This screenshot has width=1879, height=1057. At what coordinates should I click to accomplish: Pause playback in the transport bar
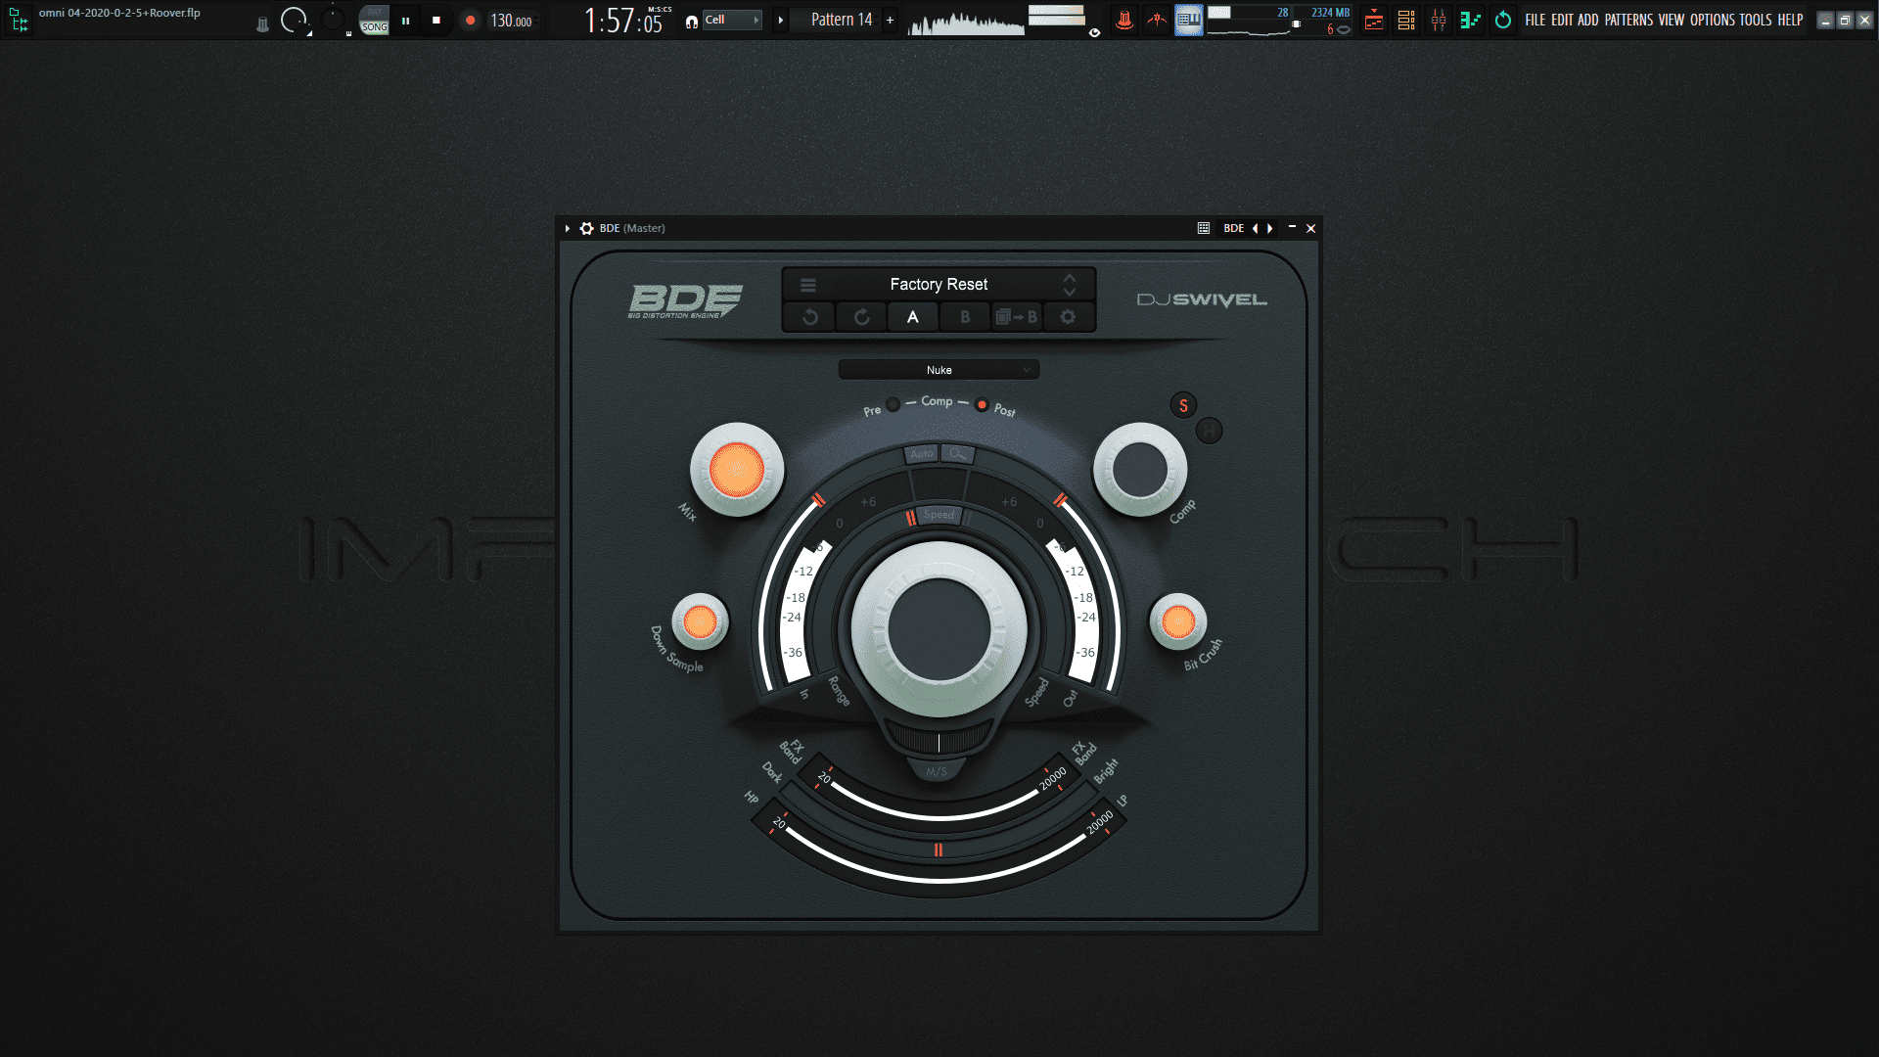coord(405,21)
